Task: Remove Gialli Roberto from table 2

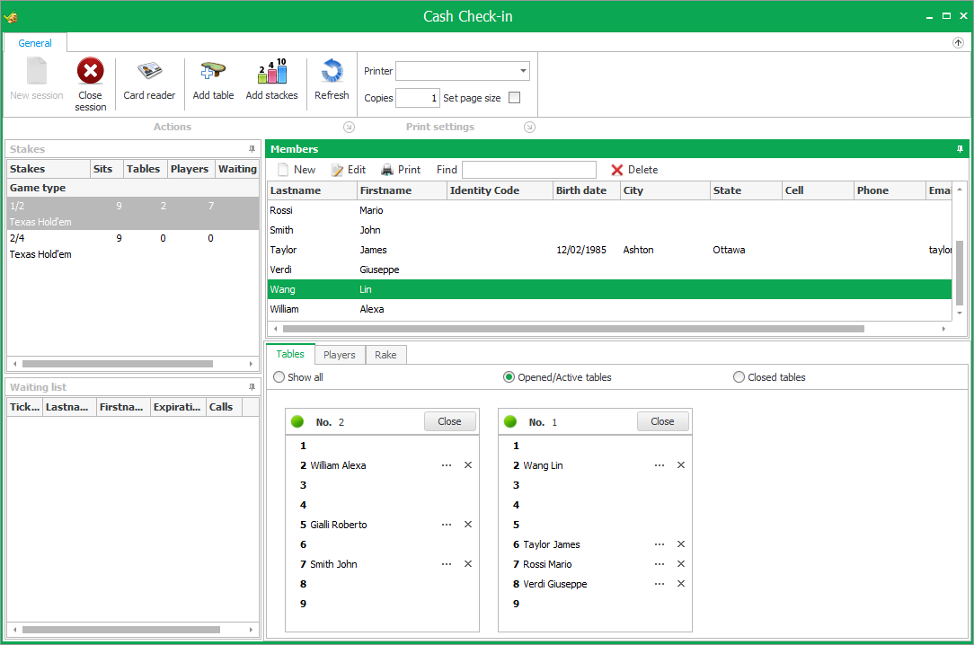Action: pos(468,525)
